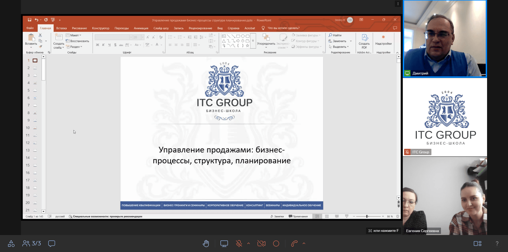The height and width of the screenshot is (252, 508).
Task: Expand the shapes gallery more arrow
Action: (x=253, y=41)
